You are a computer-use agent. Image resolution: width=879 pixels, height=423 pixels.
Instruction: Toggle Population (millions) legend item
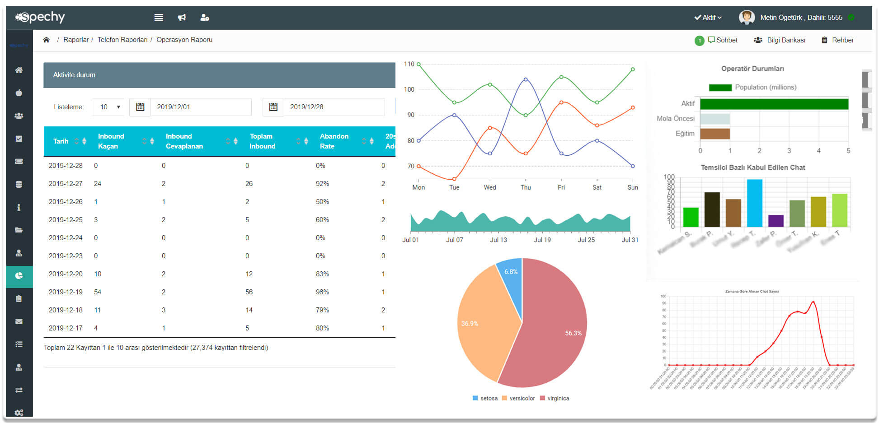(752, 87)
